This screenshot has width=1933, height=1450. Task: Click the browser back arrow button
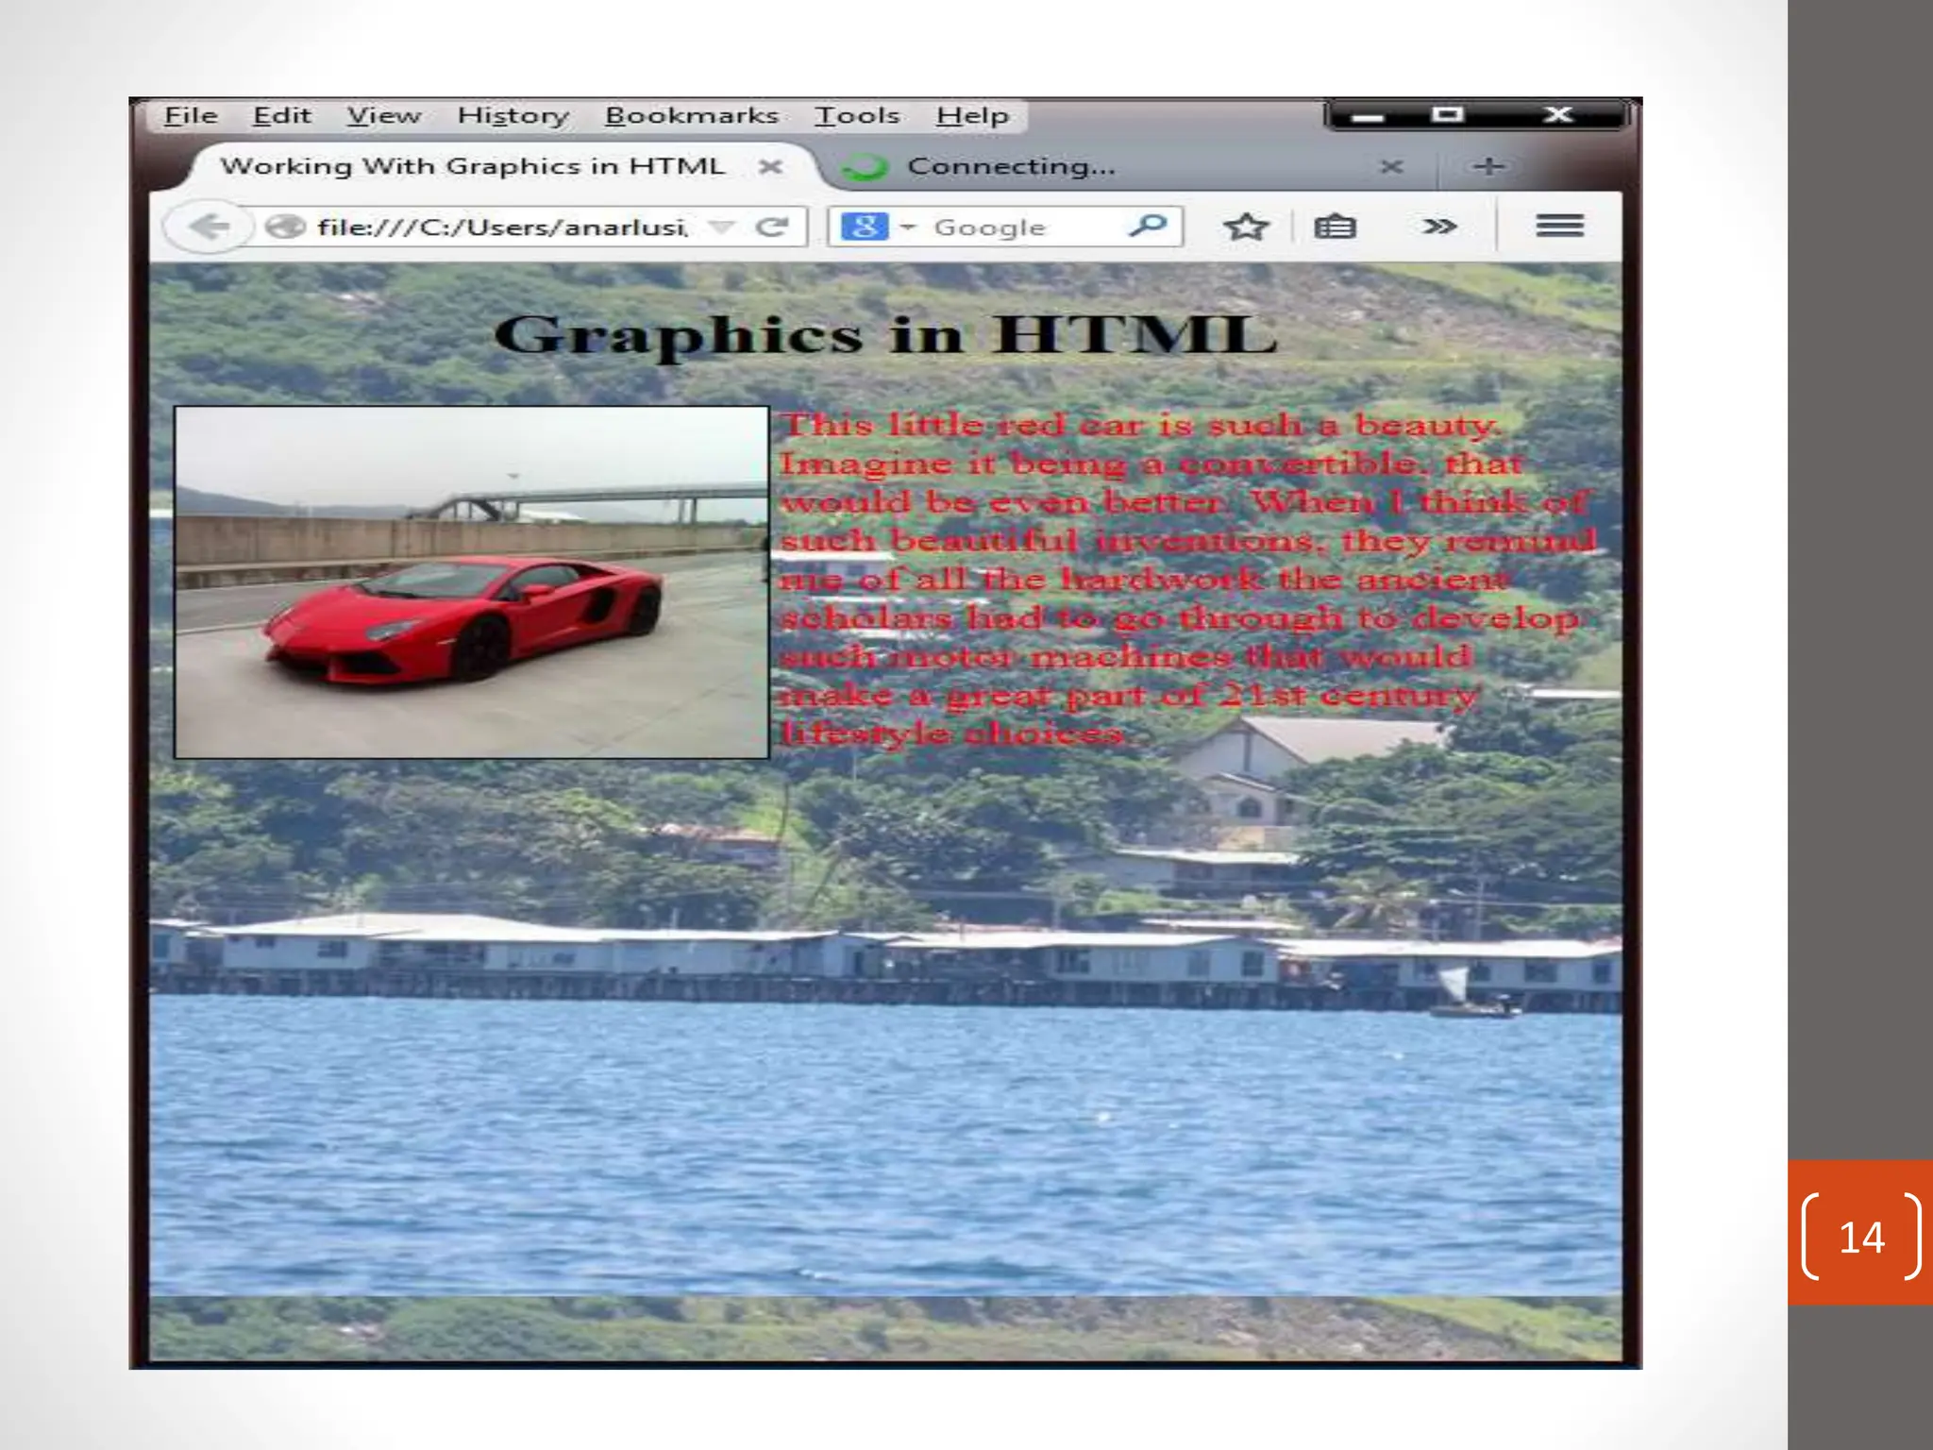pos(207,227)
